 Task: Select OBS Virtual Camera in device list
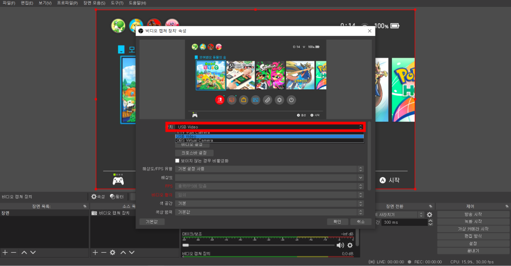click(269, 140)
